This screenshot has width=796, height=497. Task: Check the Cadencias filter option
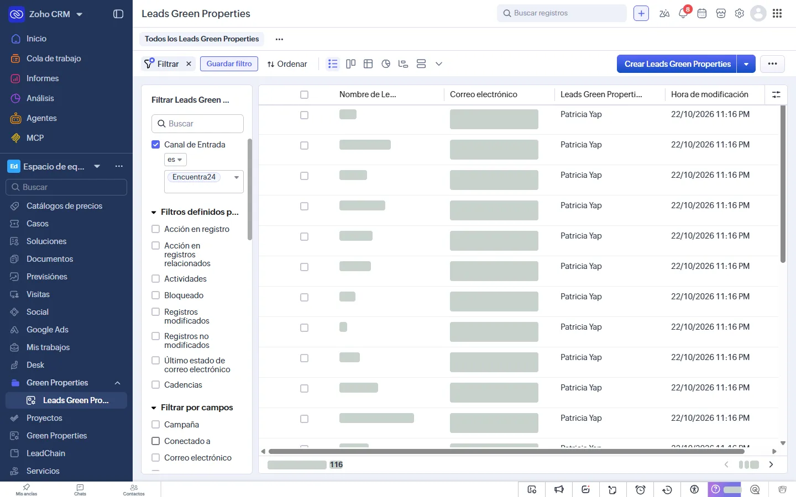click(x=156, y=385)
